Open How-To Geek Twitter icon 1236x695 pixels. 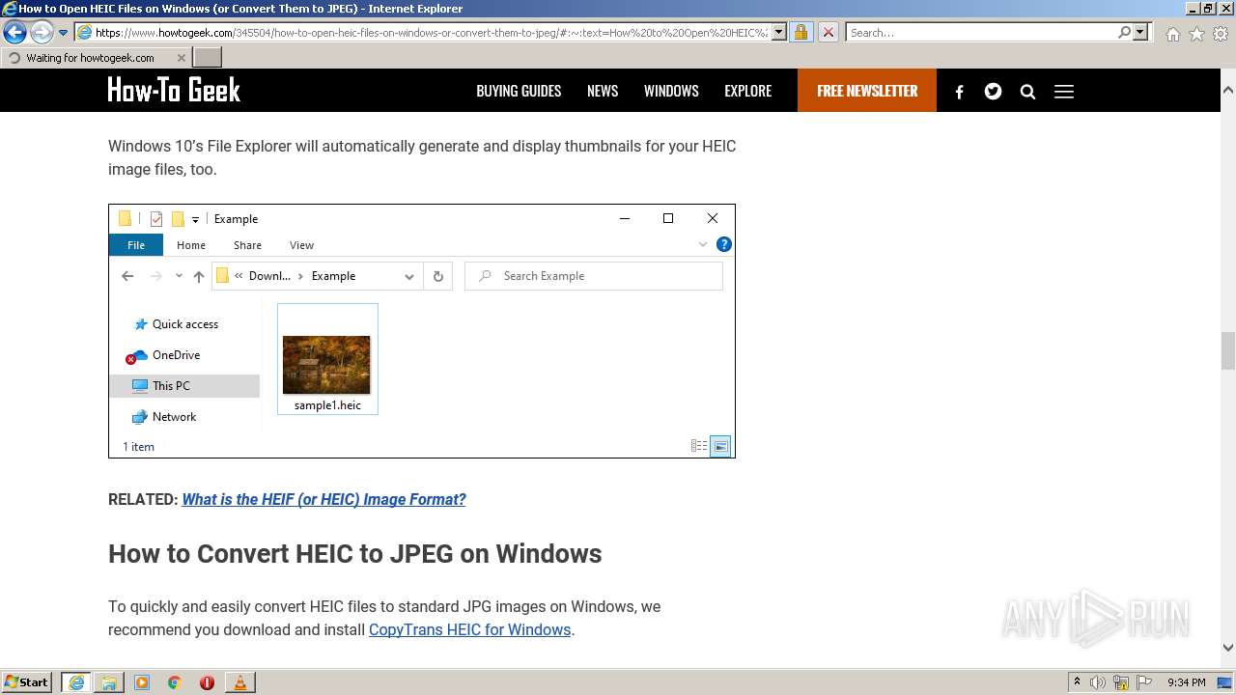[993, 92]
